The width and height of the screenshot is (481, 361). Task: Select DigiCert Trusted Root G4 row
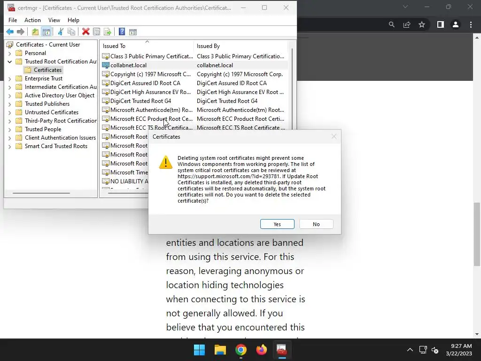pyautogui.click(x=194, y=101)
